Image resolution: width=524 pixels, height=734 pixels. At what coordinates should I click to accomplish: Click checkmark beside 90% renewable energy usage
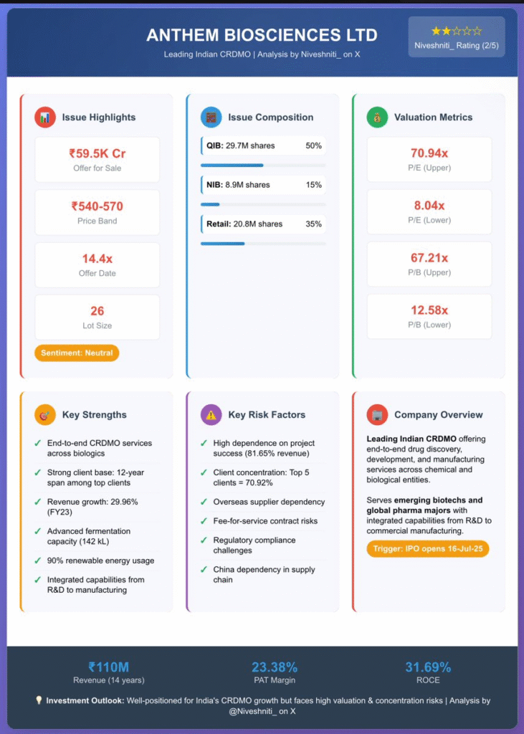(x=37, y=561)
